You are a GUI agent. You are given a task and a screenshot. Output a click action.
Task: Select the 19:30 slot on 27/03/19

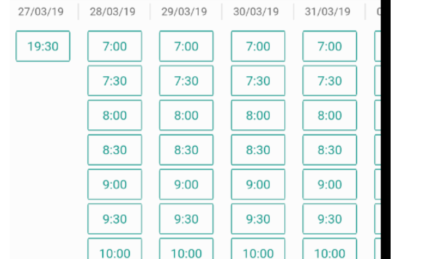[x=43, y=46]
